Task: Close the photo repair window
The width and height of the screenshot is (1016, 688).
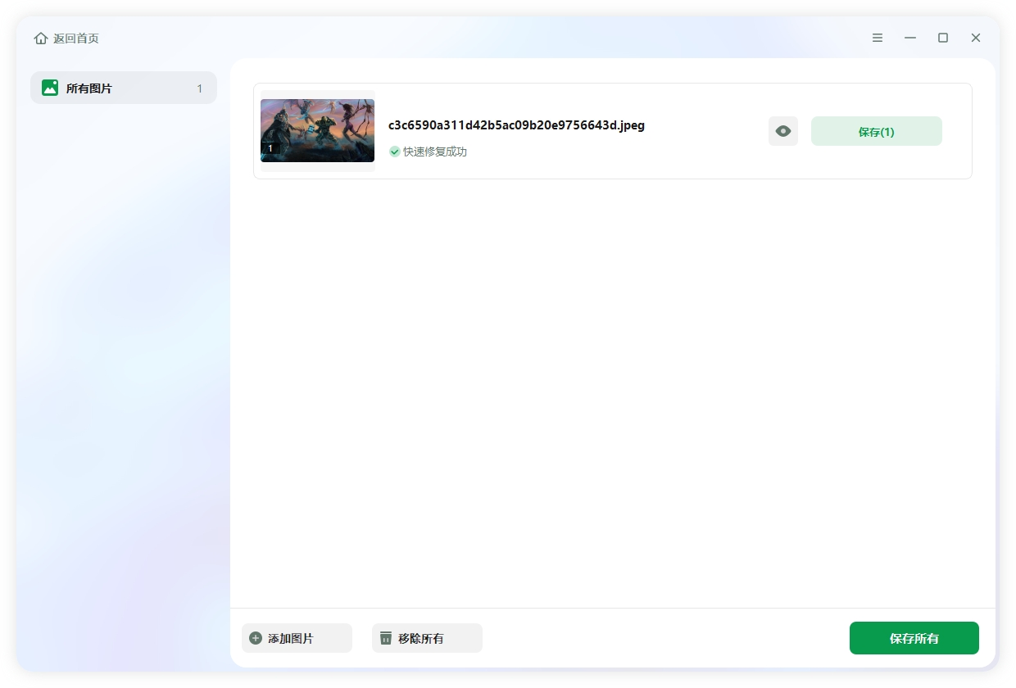Action: pos(976,38)
